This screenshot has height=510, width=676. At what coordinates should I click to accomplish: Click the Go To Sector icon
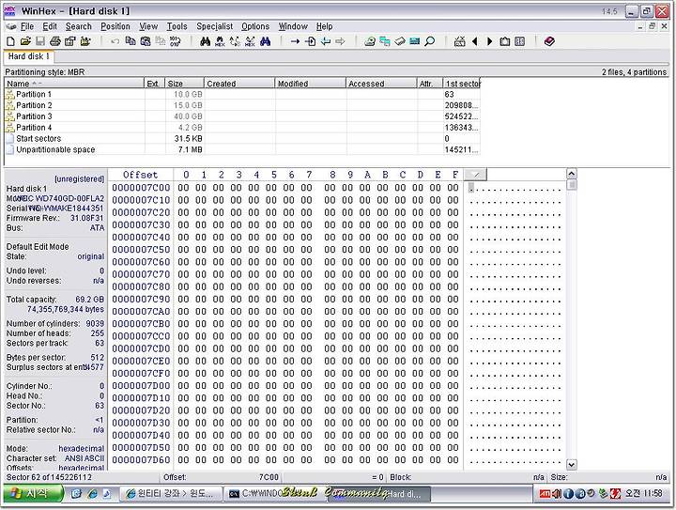click(x=311, y=41)
